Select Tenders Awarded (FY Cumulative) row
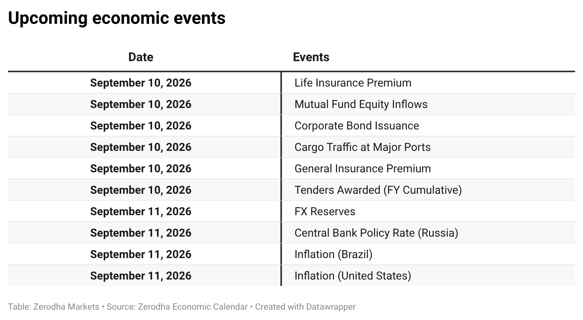Image resolution: width=583 pixels, height=320 pixels. pyautogui.click(x=291, y=190)
